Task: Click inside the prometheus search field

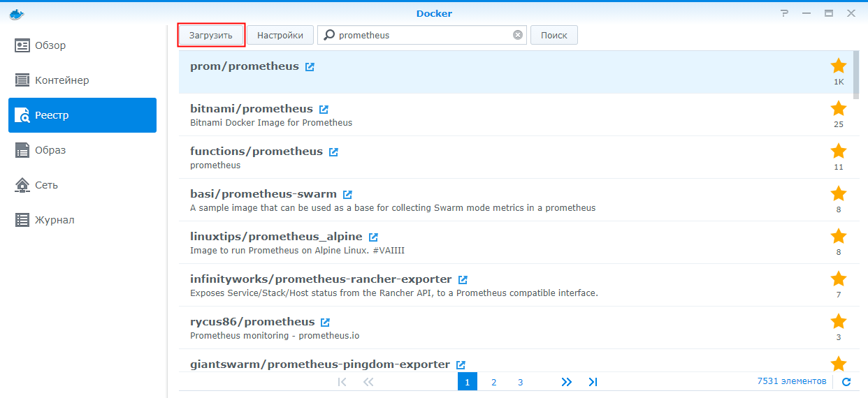Action: (x=419, y=35)
